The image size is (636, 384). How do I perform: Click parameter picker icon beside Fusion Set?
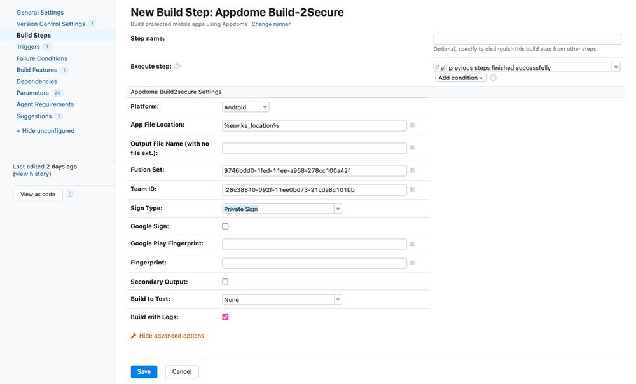coord(412,170)
